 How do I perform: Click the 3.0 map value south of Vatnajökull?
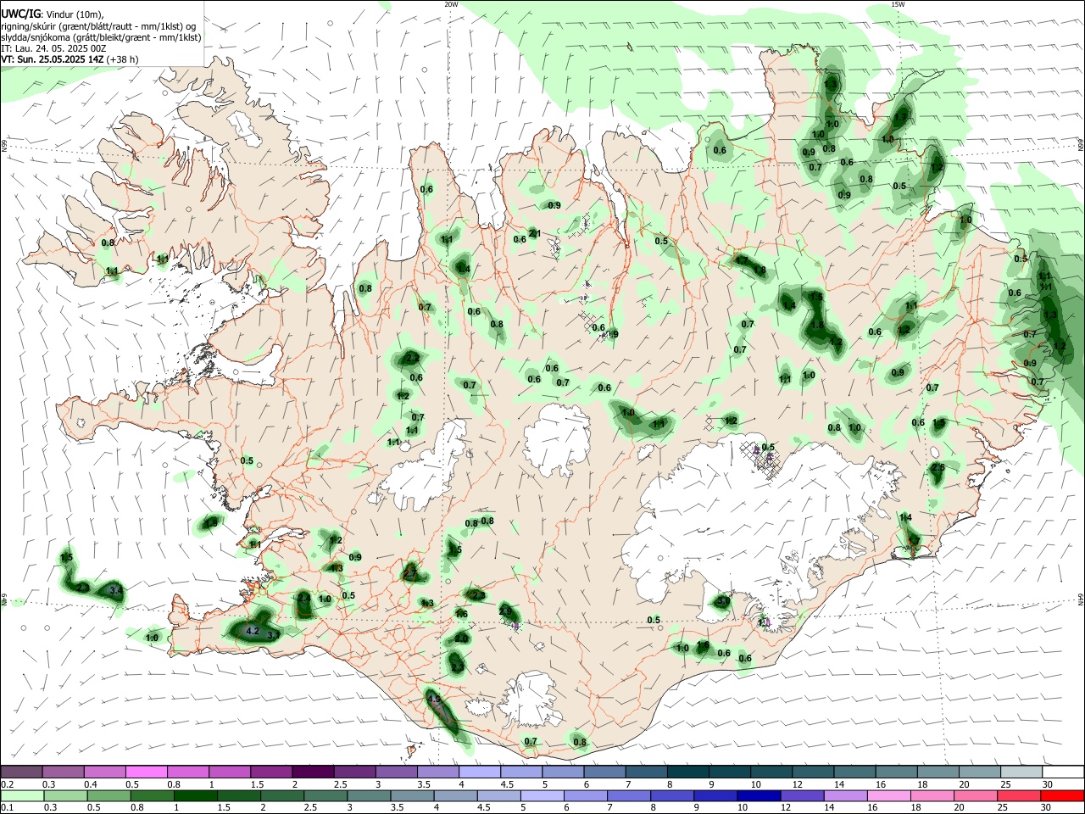point(723,601)
